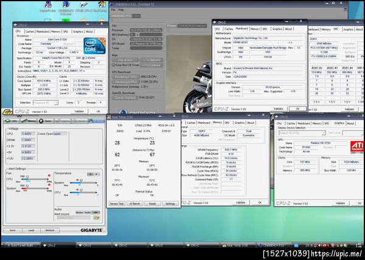Viewport: 365px width, 260px height.
Task: Check Keep Best CB Score in Cinebench
Action: coord(114,65)
